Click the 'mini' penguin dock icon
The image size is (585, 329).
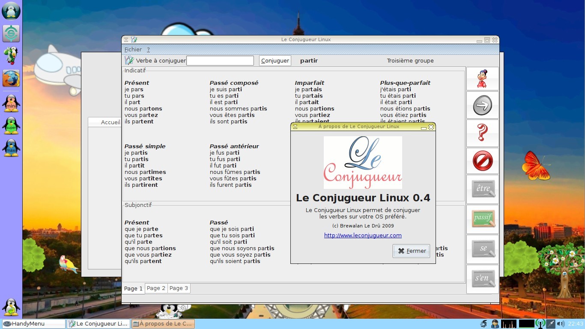pyautogui.click(x=11, y=103)
